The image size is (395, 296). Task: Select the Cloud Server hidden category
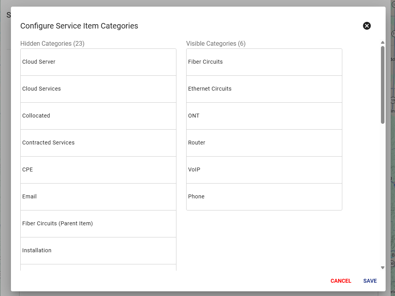(x=98, y=62)
